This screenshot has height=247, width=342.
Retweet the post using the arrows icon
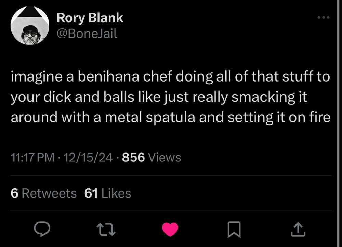pos(107,229)
